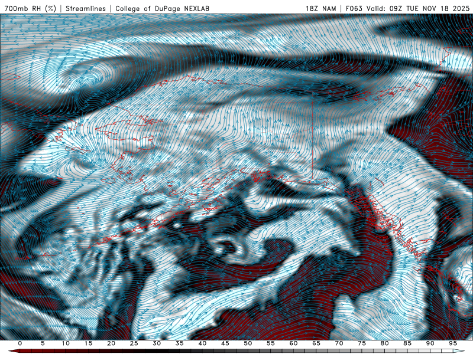Image resolution: width=473 pixels, height=354 pixels.
Task: Click the '40' colorbar label
Action: tap(202, 343)
